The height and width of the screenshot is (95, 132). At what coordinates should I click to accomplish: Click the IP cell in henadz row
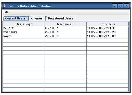[x=66, y=28]
